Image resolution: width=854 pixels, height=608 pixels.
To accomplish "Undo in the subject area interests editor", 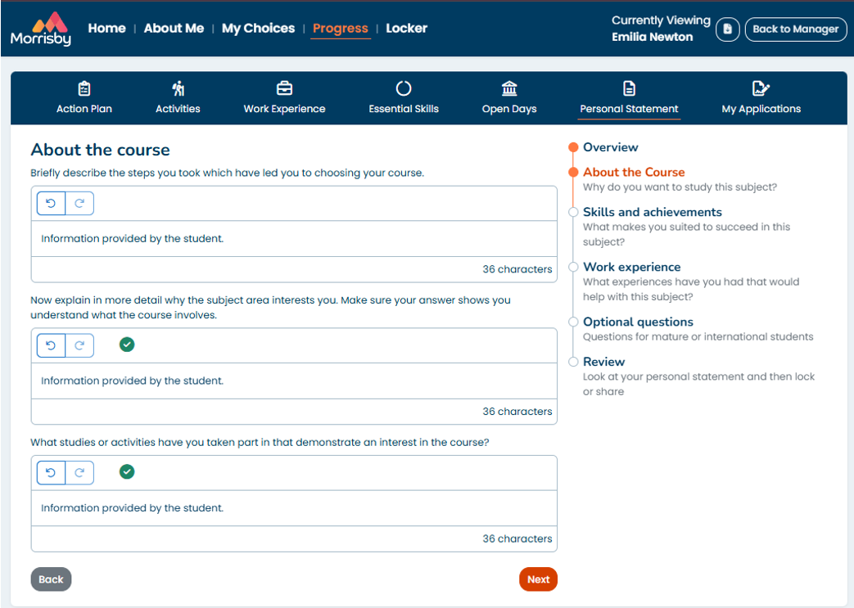I will coord(51,345).
